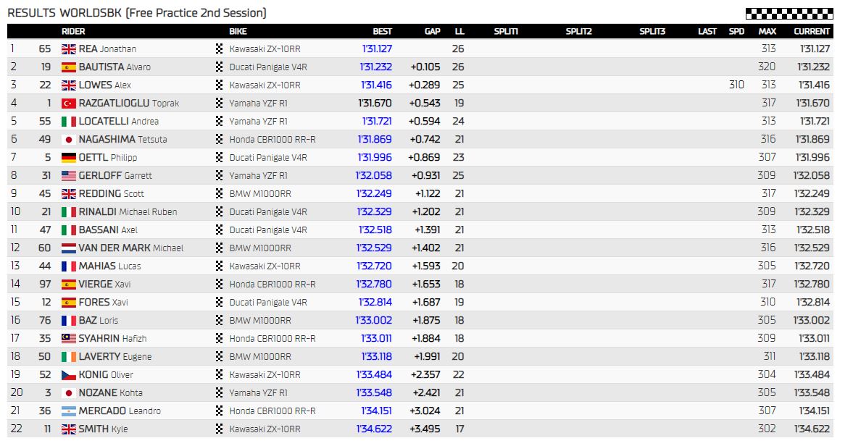The width and height of the screenshot is (853, 446).
Task: Click the checkered flag icon in BAZ's row
Action: coord(220,321)
